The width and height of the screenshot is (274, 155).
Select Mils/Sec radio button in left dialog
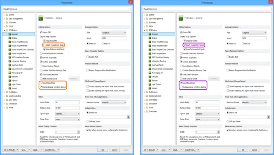pos(103,44)
